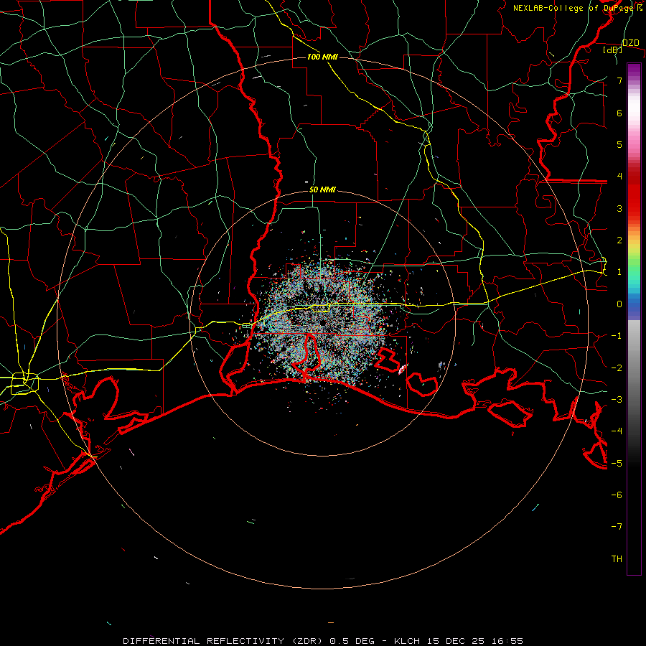Click the 7 value on the color scale
Screen dimensions: 646x646
(619, 80)
